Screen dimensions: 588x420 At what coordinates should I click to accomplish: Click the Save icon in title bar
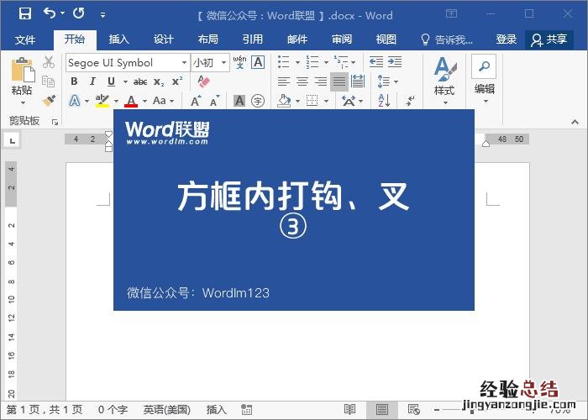pos(25,14)
